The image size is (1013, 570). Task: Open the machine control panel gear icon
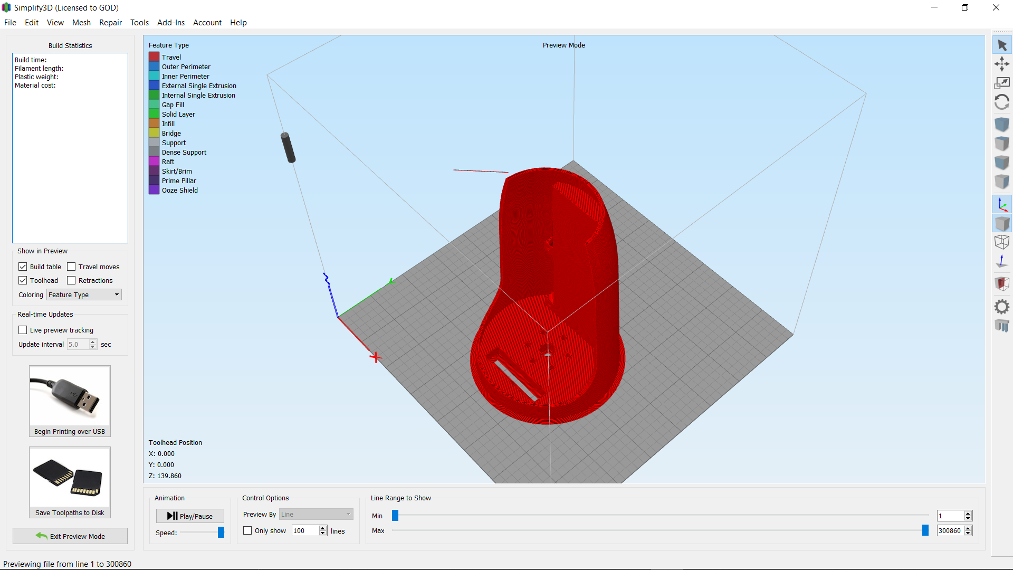coord(1002,306)
